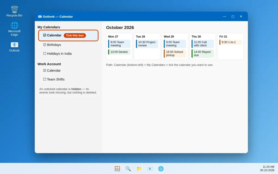
Task: Open the Outlook desktop icon
Action: pos(14,47)
